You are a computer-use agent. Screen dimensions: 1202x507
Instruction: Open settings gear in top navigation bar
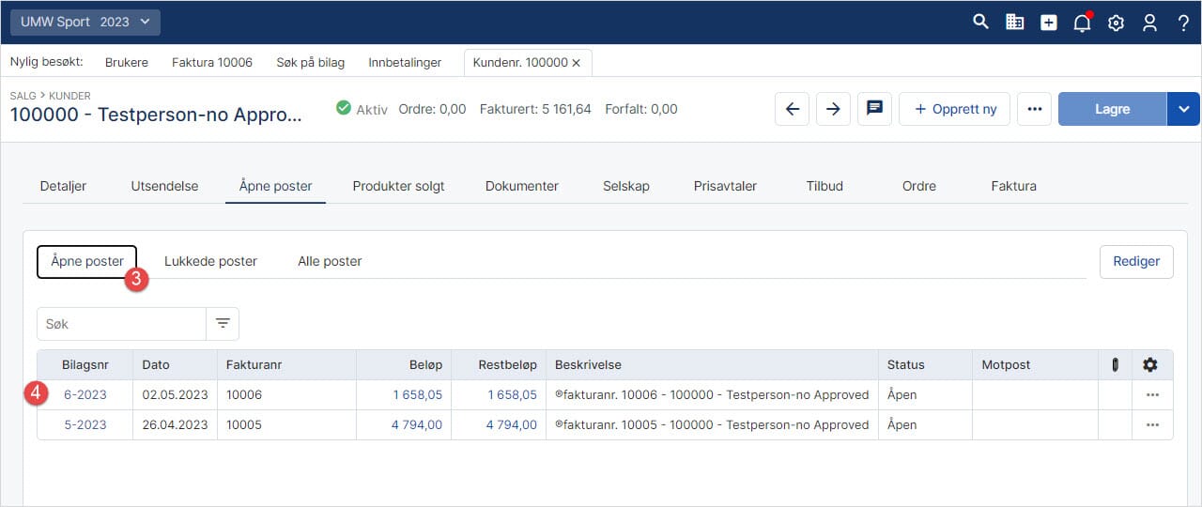(1116, 23)
